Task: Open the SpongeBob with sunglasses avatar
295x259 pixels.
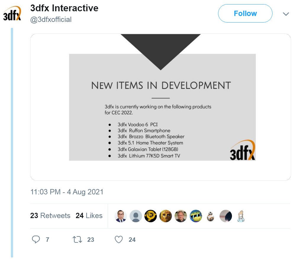Action: [196, 216]
